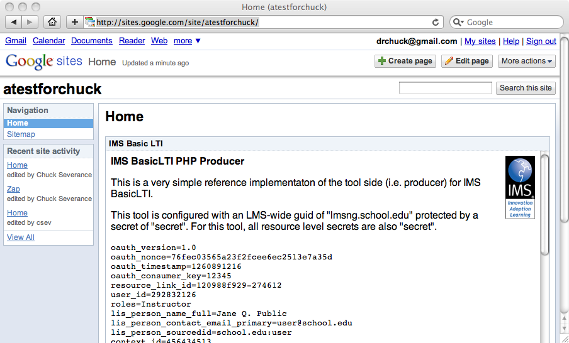Click the browser window vertical scrollbar

[x=565, y=129]
